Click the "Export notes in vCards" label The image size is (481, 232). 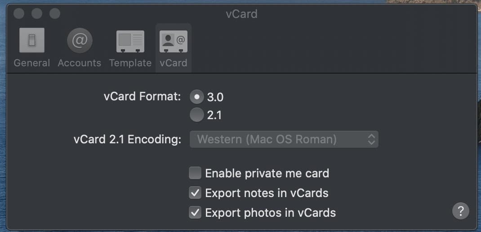pyautogui.click(x=267, y=193)
